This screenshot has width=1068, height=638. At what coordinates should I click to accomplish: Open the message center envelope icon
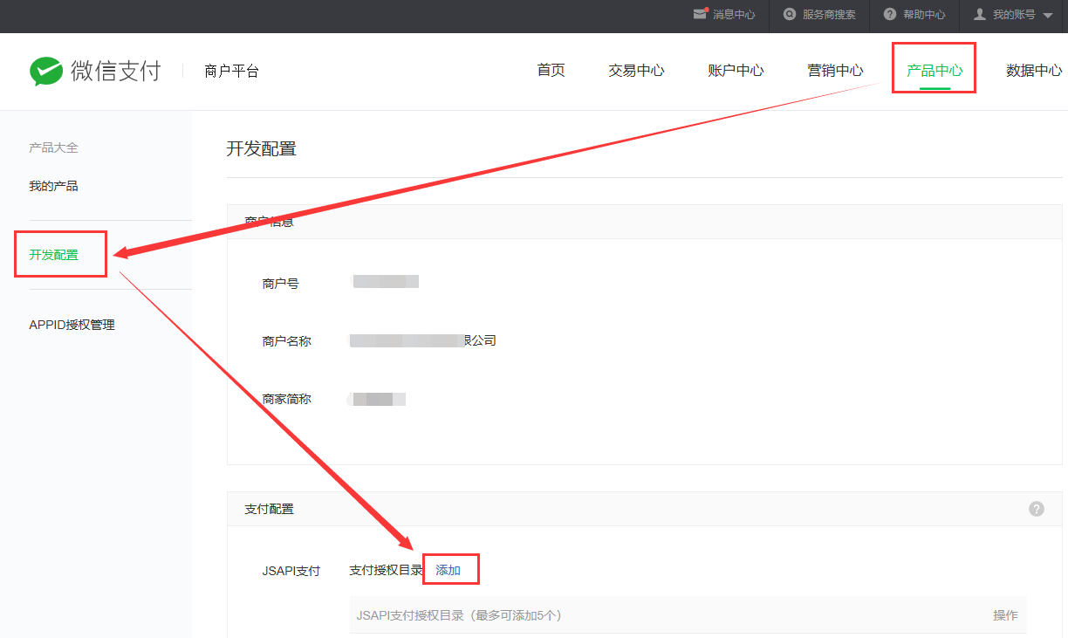click(x=700, y=14)
